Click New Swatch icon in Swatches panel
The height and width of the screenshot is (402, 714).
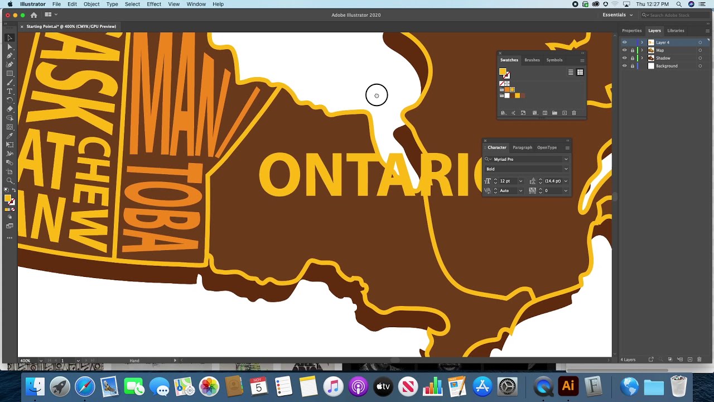[x=565, y=113]
